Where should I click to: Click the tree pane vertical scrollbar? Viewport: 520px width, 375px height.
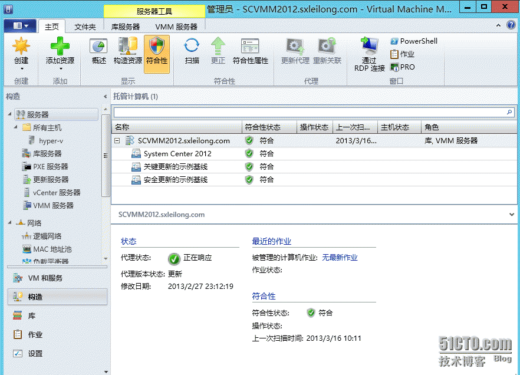[106, 155]
